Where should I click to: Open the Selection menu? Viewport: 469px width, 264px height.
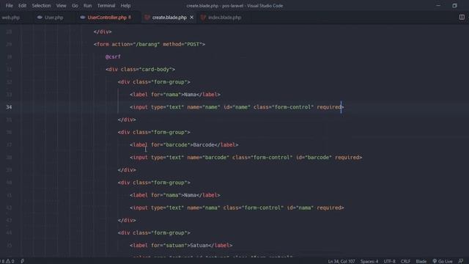41,6
